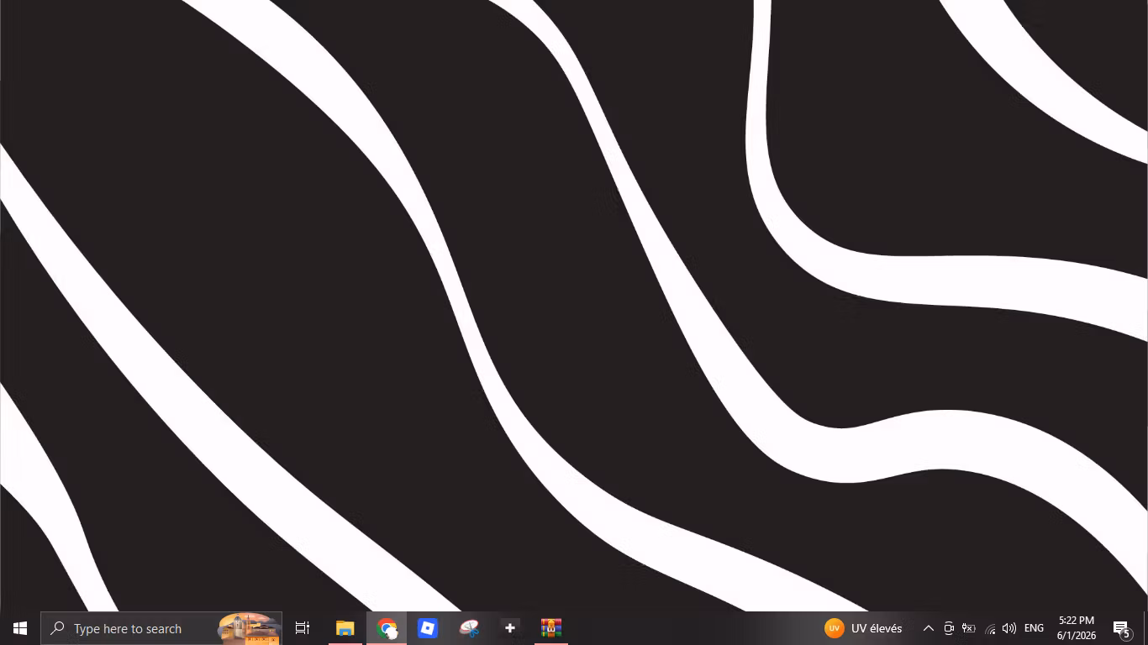The height and width of the screenshot is (645, 1148).
Task: Click the 'Type here to search' box
Action: [x=161, y=628]
